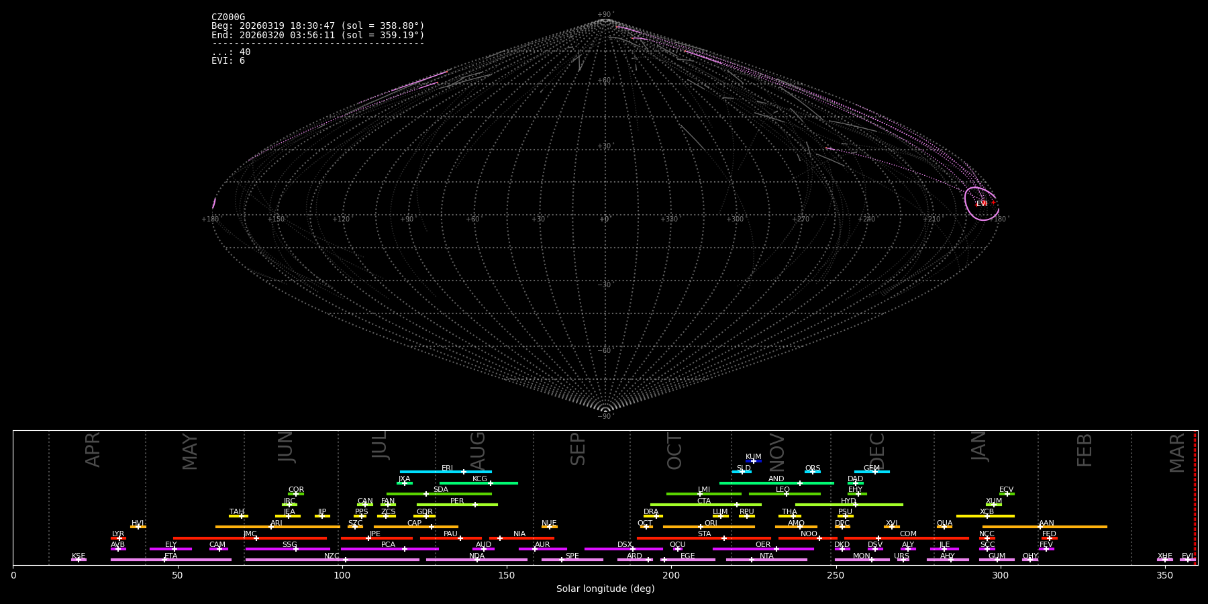Screen dimensions: 1208x604
Task: Click the SDA shower label
Action: pyautogui.click(x=441, y=490)
